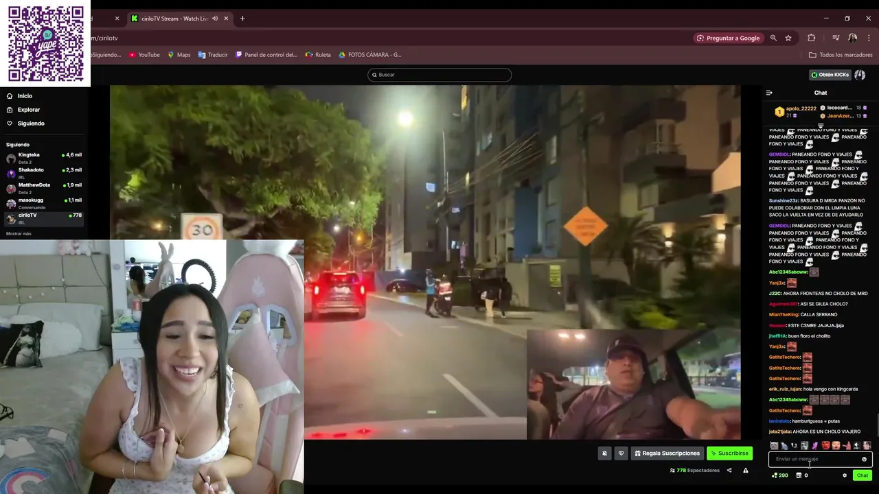Screen dimensions: 879x494
Task: Open the Chrome extensions puzzle icon
Action: click(x=811, y=38)
